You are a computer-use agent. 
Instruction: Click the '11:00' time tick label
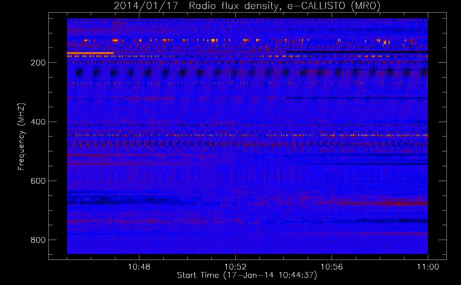coord(428,267)
